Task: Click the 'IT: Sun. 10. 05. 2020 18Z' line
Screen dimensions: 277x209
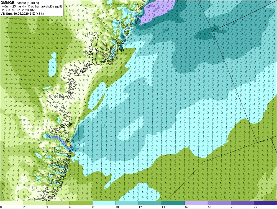Action: click(18, 10)
